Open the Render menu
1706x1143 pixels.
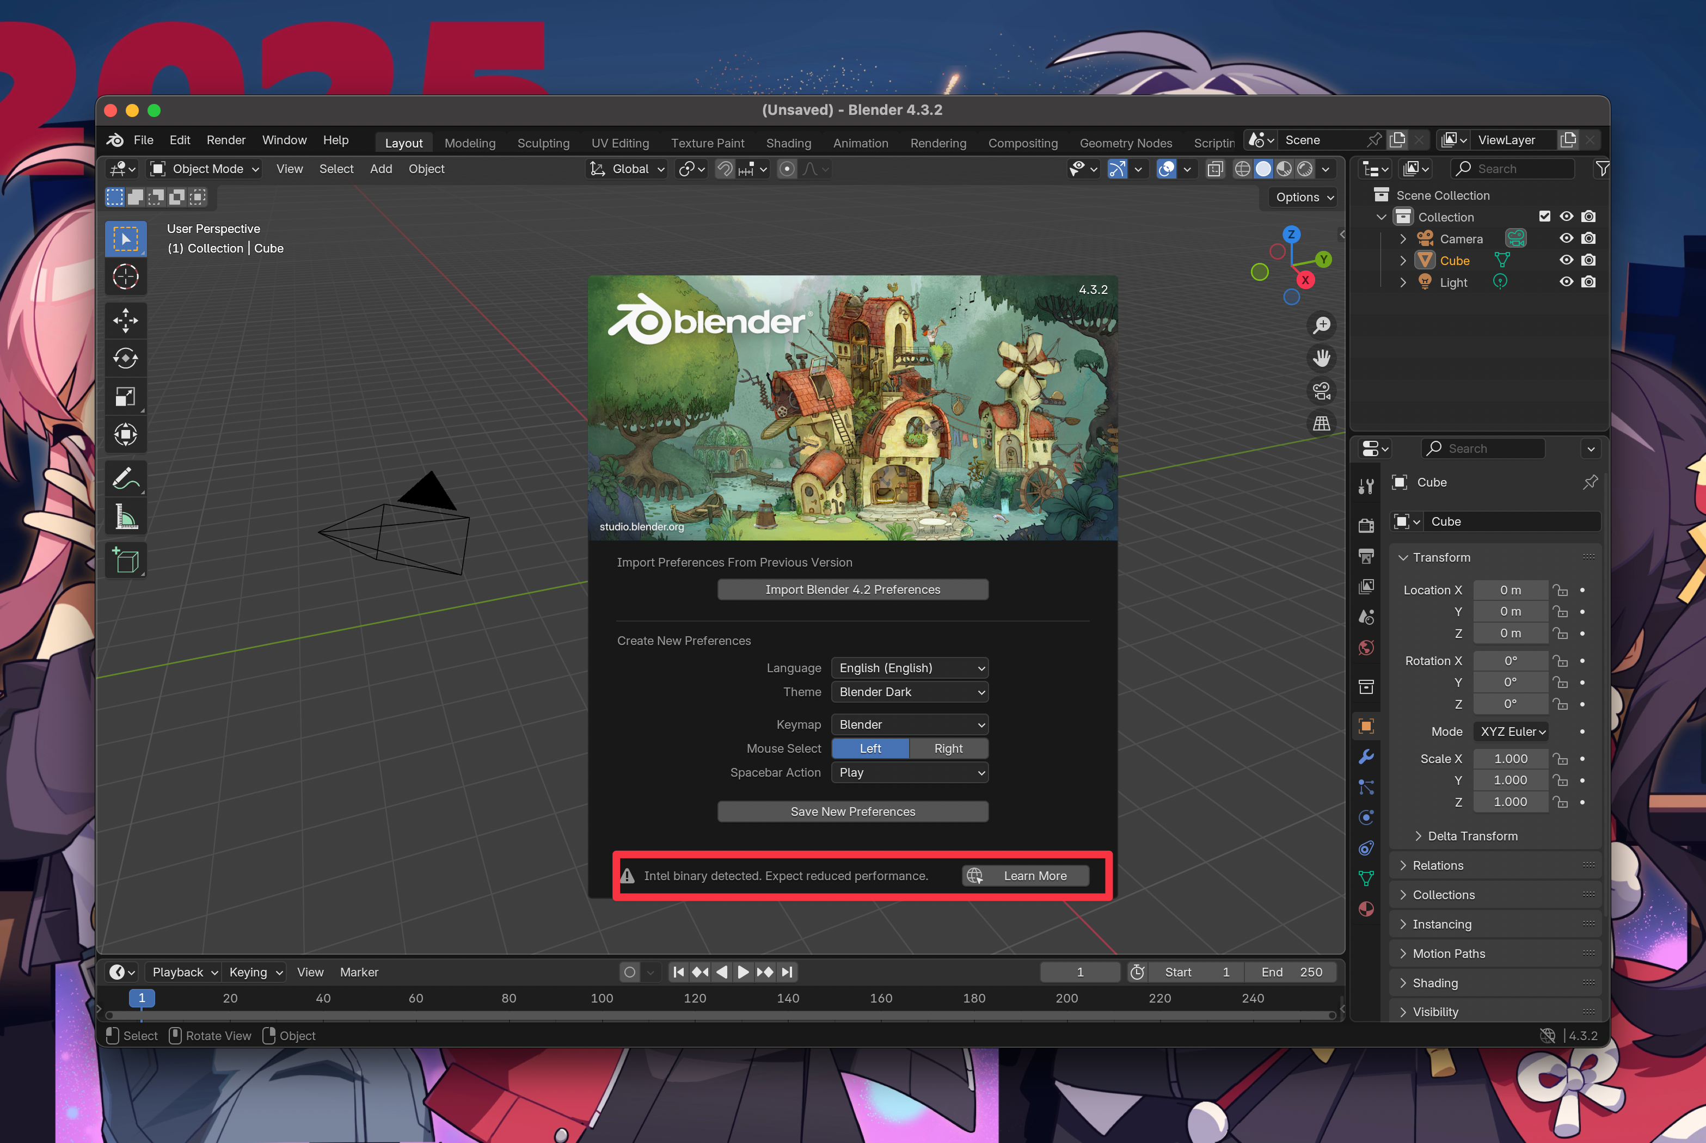[226, 140]
